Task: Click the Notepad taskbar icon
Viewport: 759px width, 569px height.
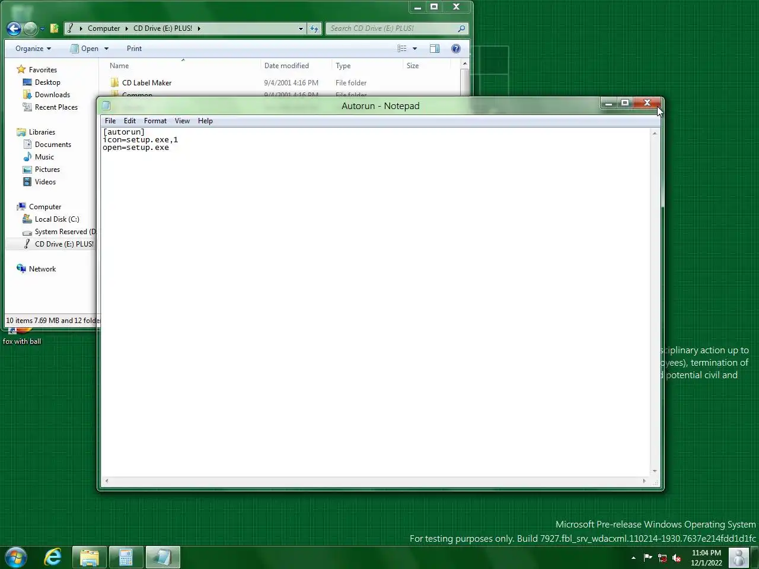Action: point(162,558)
